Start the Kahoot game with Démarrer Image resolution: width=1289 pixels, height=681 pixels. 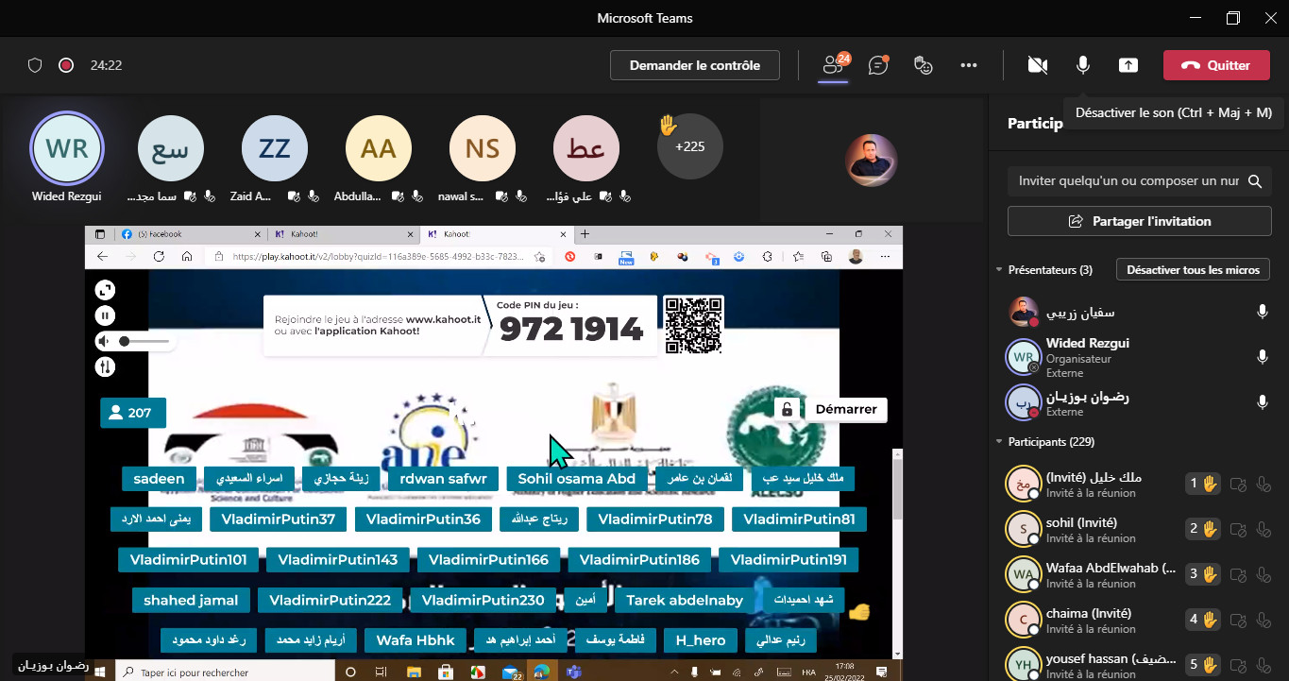tap(846, 409)
